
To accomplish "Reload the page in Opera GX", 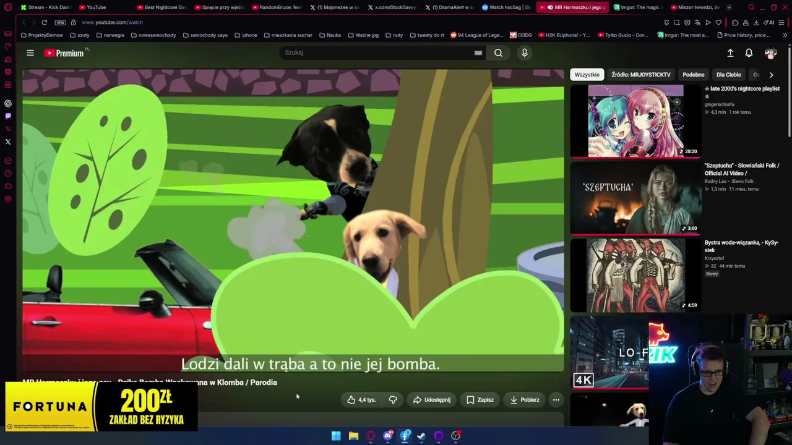I will point(44,22).
